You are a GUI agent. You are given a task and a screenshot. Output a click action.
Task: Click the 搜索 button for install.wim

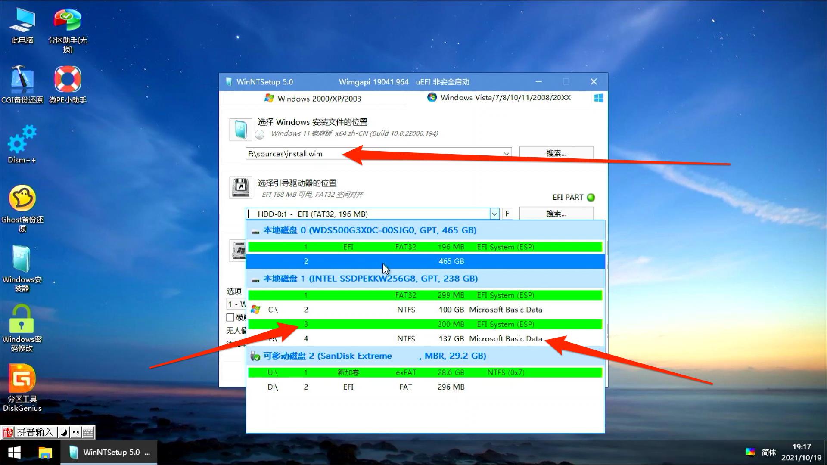pyautogui.click(x=556, y=153)
